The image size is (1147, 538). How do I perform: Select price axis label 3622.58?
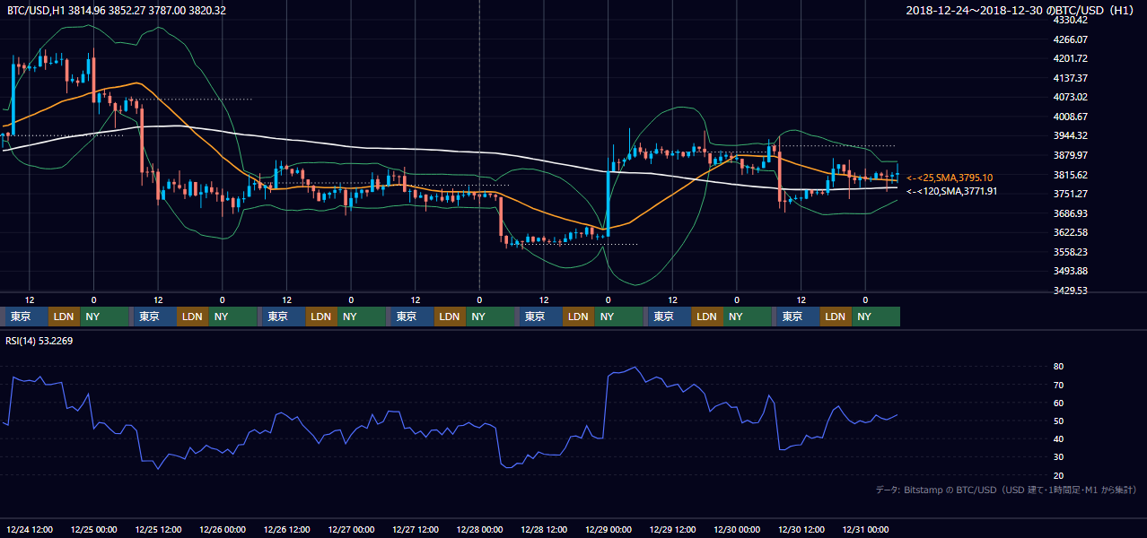[x=1070, y=232]
